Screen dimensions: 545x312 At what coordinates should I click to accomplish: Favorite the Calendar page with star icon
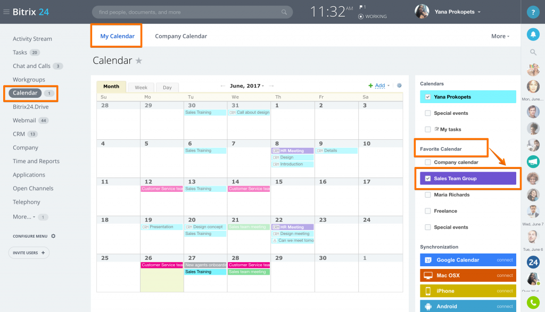click(139, 61)
